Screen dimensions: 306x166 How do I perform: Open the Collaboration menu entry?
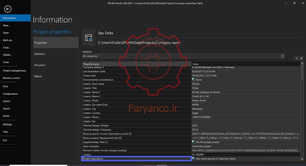pos(10,94)
